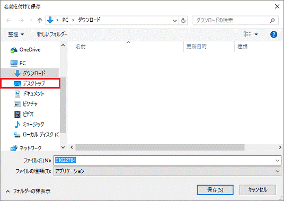Click the ドキュメント page icon
The image size is (284, 201).
17,94
